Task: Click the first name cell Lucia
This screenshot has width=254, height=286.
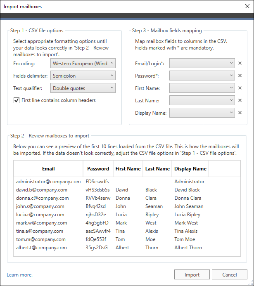Action: [121, 215]
